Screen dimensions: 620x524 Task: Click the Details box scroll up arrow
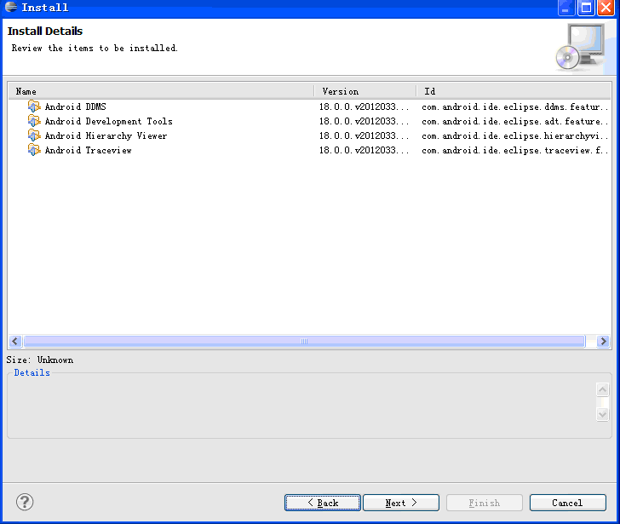[x=603, y=390]
